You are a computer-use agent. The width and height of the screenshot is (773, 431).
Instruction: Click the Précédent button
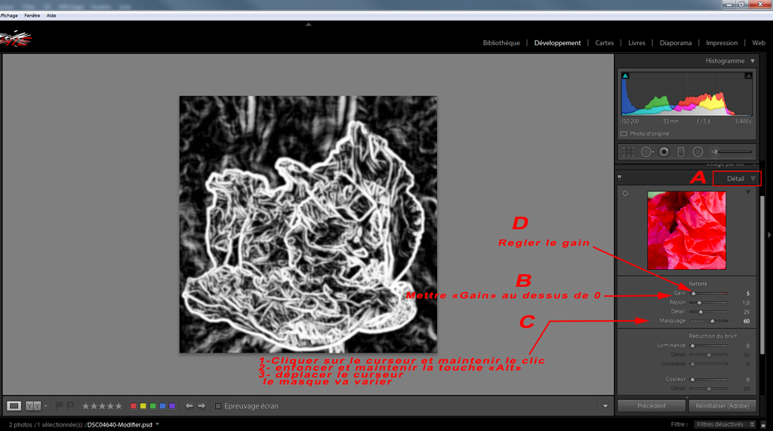pyautogui.click(x=651, y=405)
